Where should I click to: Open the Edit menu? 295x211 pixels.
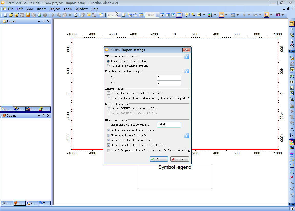[x=19, y=9]
